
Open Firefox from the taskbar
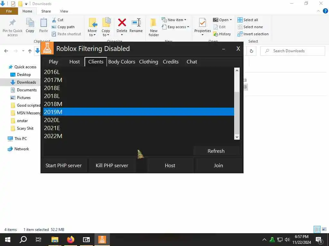(x=70, y=240)
